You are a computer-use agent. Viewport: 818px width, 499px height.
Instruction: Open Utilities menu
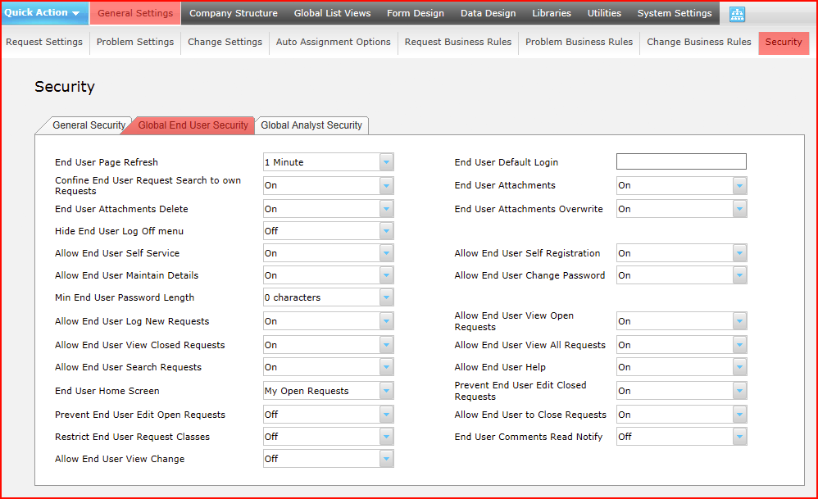pos(604,13)
